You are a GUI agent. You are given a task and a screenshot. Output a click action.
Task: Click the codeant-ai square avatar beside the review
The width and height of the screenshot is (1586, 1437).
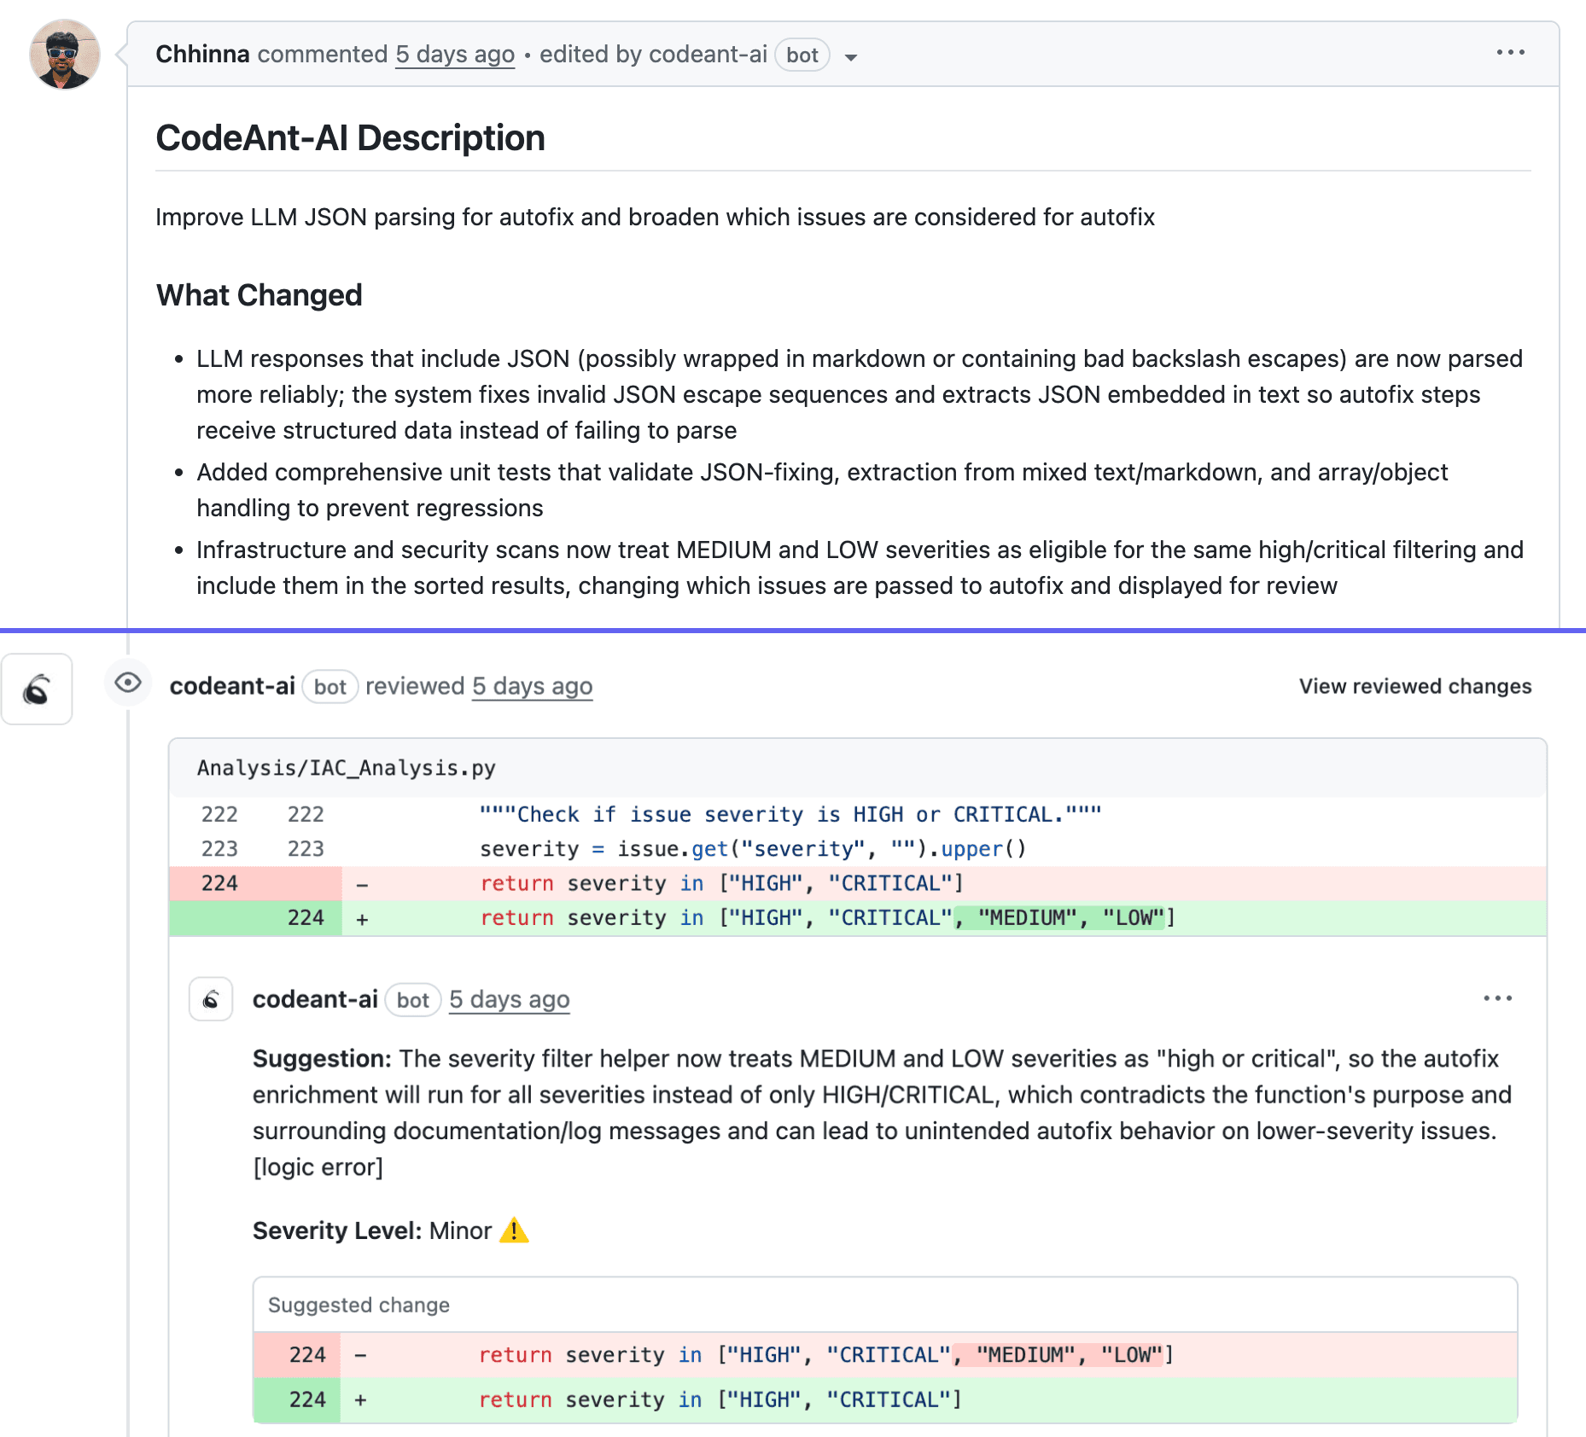[37, 689]
